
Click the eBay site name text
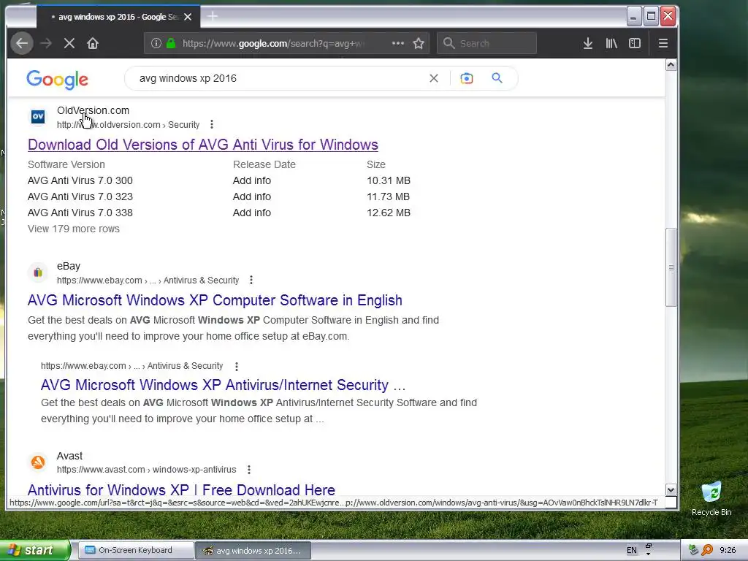pyautogui.click(x=69, y=266)
